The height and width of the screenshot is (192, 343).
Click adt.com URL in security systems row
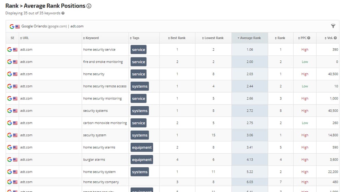(26, 111)
